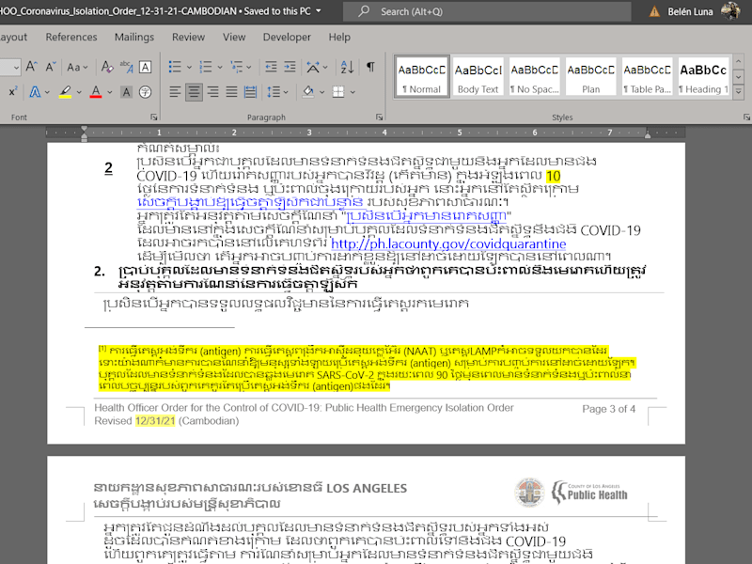Screen dimensions: 752x564
Task: Apply text effects outlined A icon
Action: 35,91
